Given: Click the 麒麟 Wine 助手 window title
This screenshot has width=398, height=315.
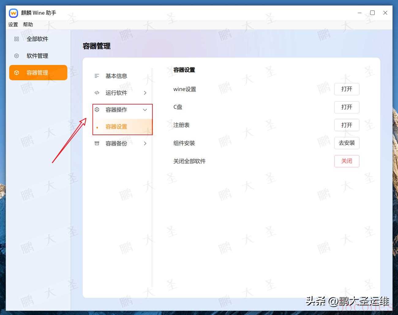Looking at the screenshot, I should (x=39, y=13).
